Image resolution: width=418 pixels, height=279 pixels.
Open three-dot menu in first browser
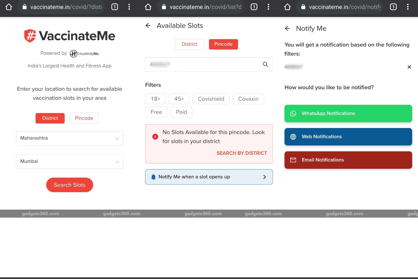(x=129, y=7)
